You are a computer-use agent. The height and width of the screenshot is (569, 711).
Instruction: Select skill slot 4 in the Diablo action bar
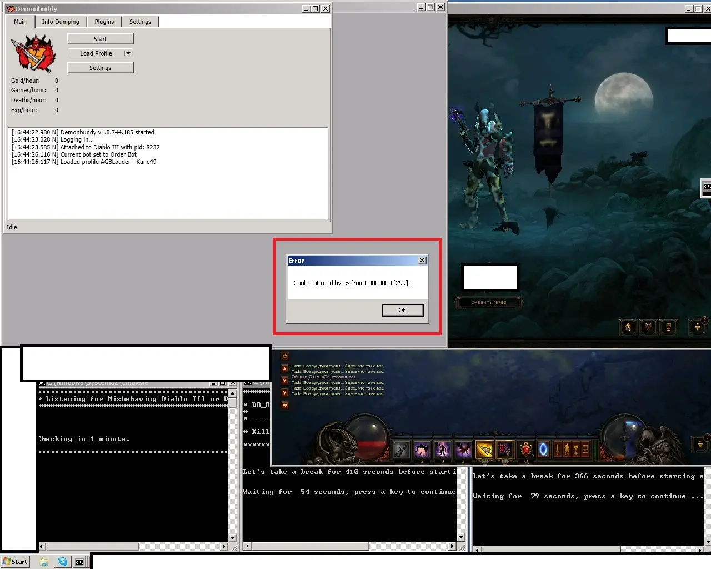click(x=463, y=450)
